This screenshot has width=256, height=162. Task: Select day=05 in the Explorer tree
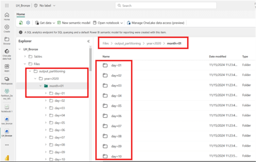point(59,123)
